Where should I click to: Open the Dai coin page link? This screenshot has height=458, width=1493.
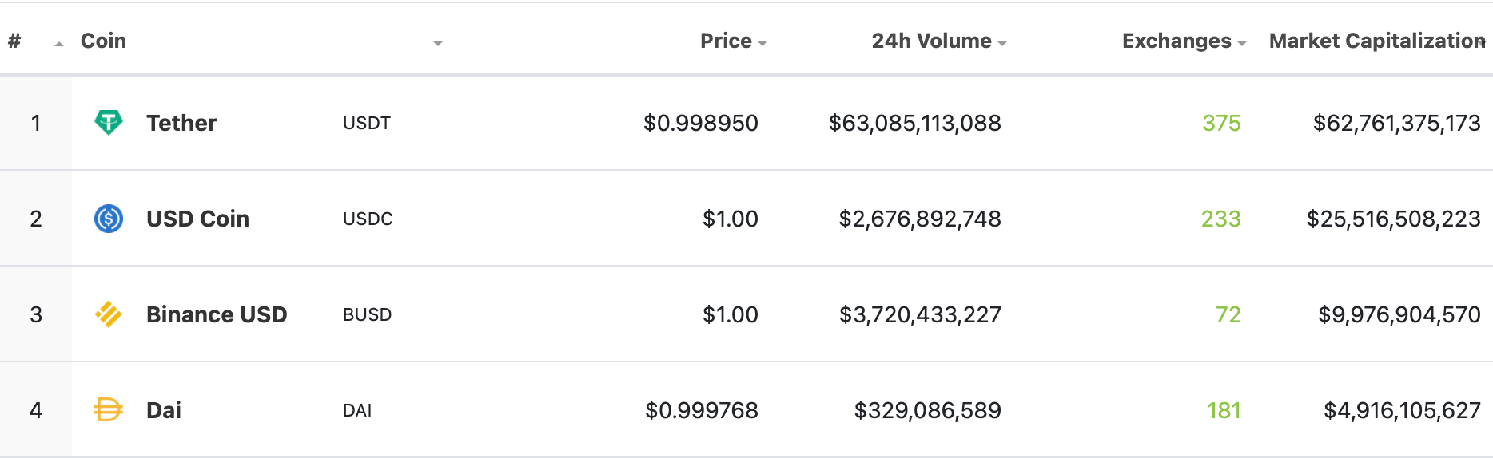coord(164,410)
